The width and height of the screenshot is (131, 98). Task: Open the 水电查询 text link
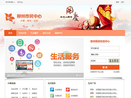coord(74,96)
